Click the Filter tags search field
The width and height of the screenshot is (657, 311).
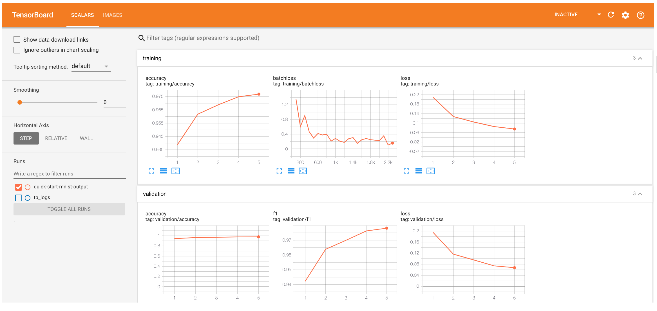[x=203, y=38]
